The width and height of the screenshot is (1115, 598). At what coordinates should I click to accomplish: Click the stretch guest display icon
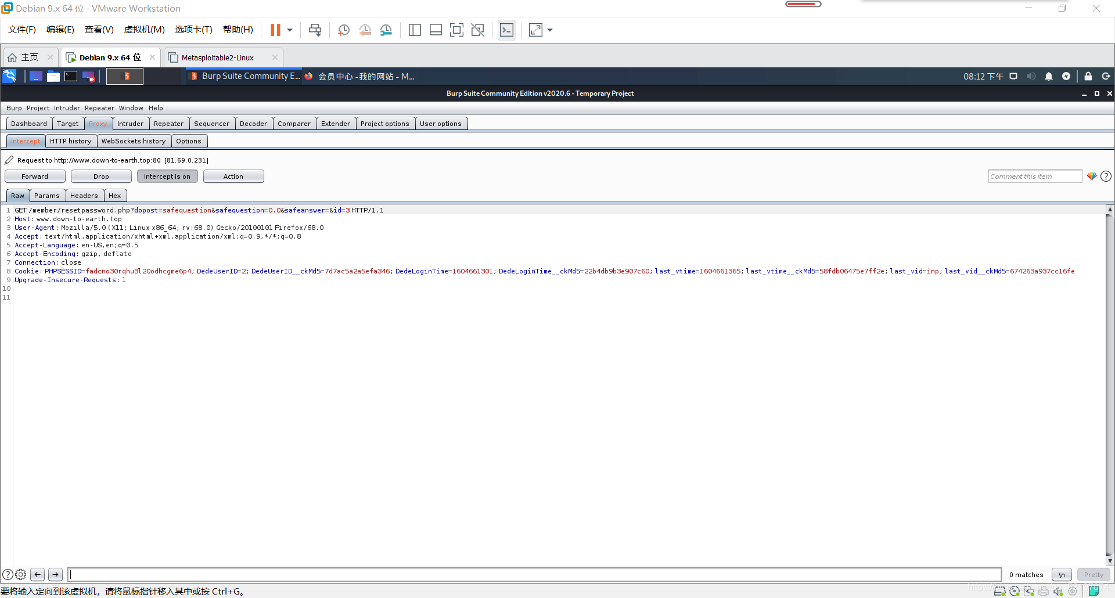tap(535, 30)
